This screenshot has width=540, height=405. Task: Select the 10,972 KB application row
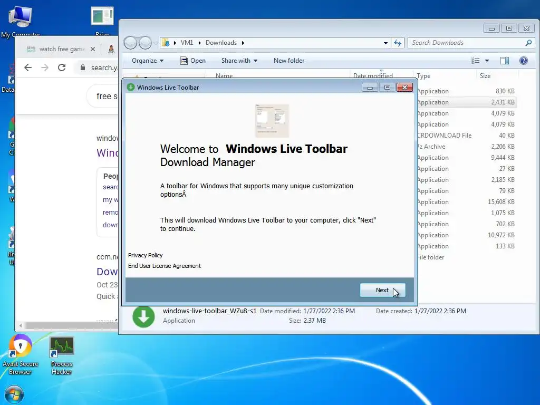467,235
